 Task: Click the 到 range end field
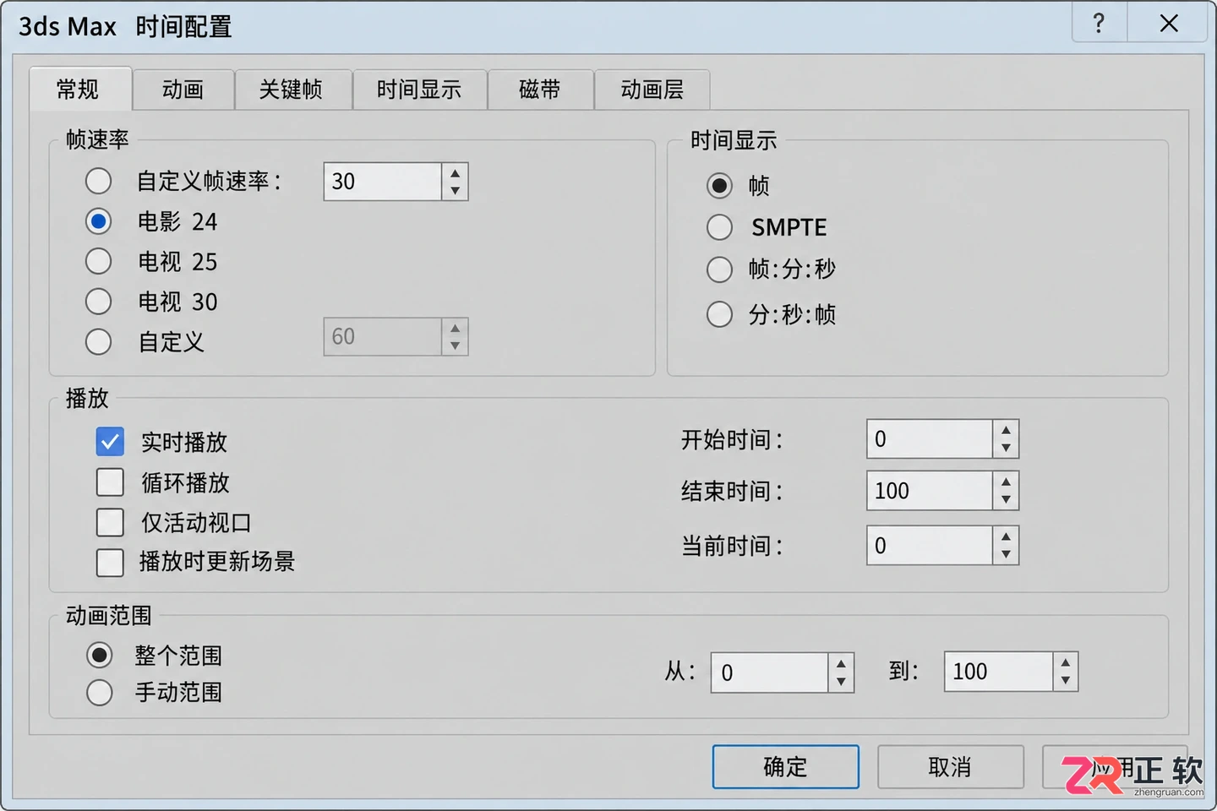tap(999, 672)
